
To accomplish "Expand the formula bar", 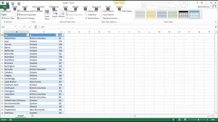I will click(x=216, y=27).
